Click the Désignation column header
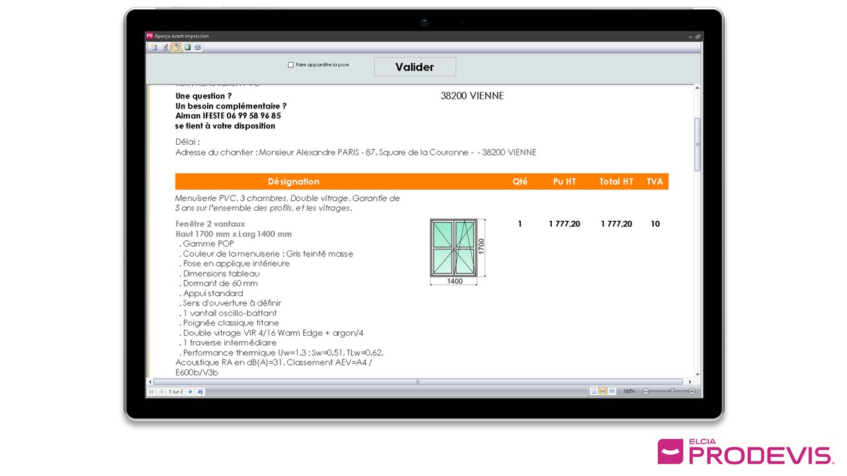 (x=294, y=181)
